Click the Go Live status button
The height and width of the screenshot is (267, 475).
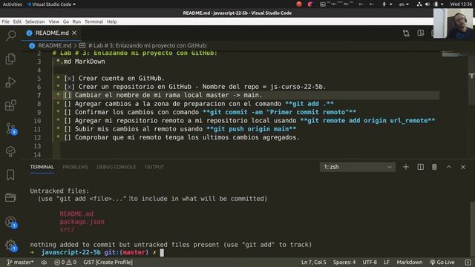pyautogui.click(x=442, y=262)
